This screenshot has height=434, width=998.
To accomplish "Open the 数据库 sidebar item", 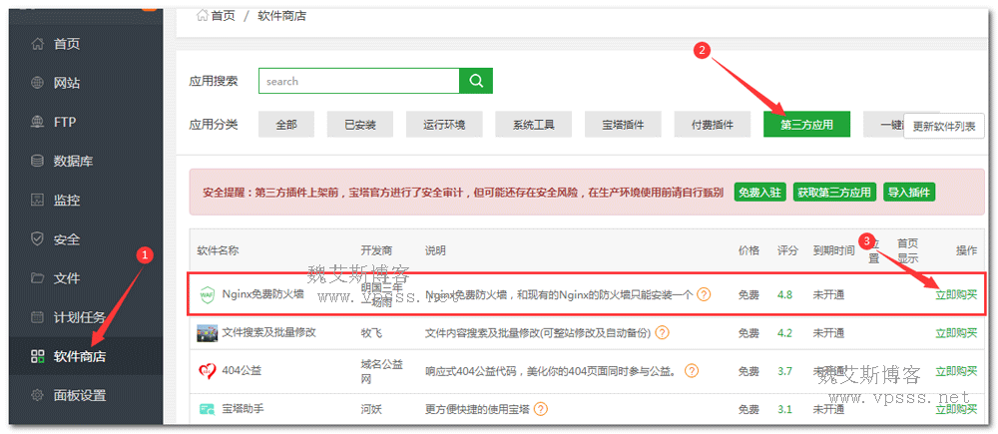I will point(86,161).
